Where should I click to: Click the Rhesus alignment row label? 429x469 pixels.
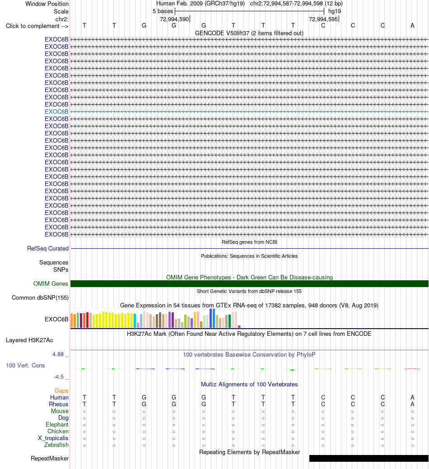click(59, 404)
